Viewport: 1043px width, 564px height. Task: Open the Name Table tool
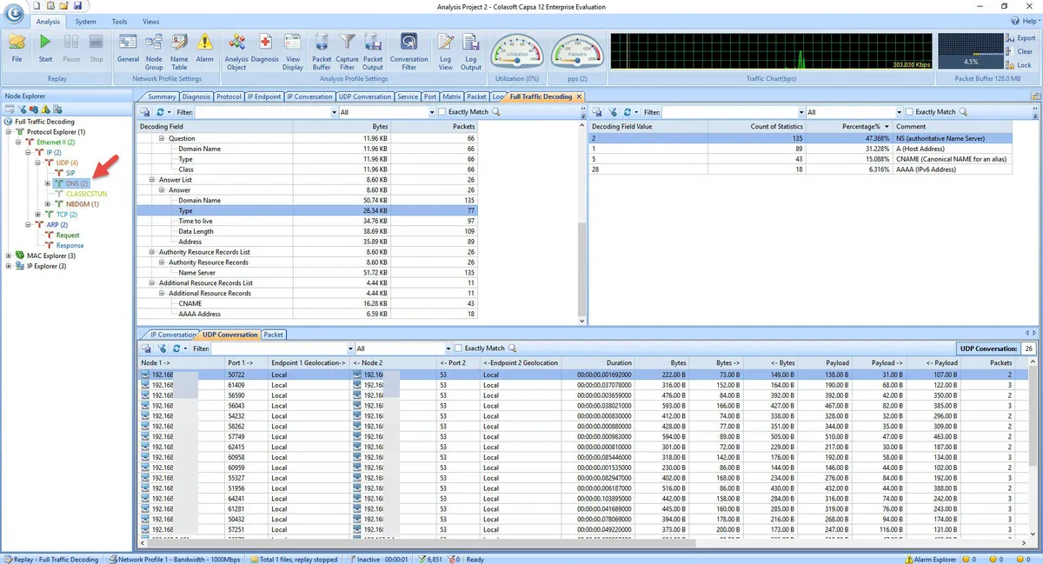(x=179, y=47)
